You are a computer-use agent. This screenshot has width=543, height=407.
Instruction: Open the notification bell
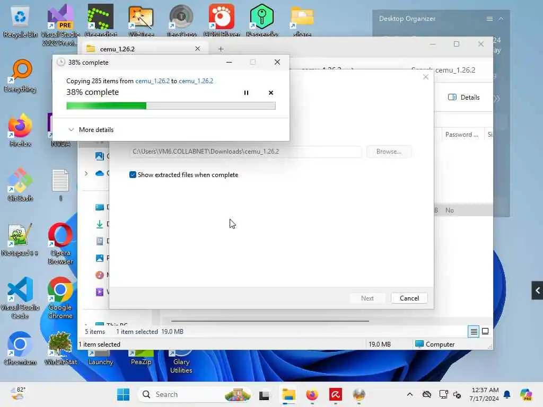pyautogui.click(x=507, y=394)
